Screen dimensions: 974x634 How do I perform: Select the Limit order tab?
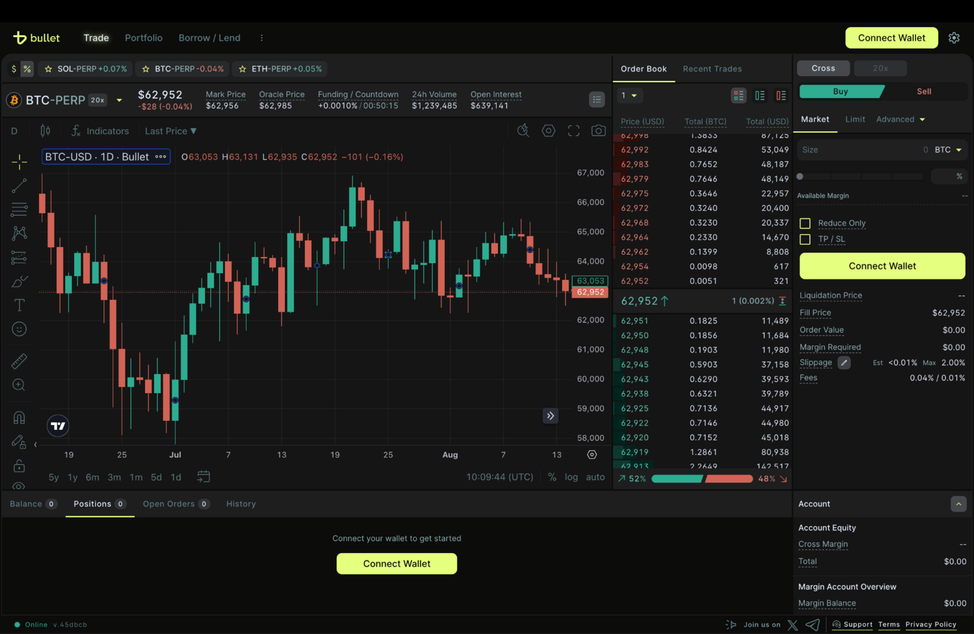tap(855, 119)
